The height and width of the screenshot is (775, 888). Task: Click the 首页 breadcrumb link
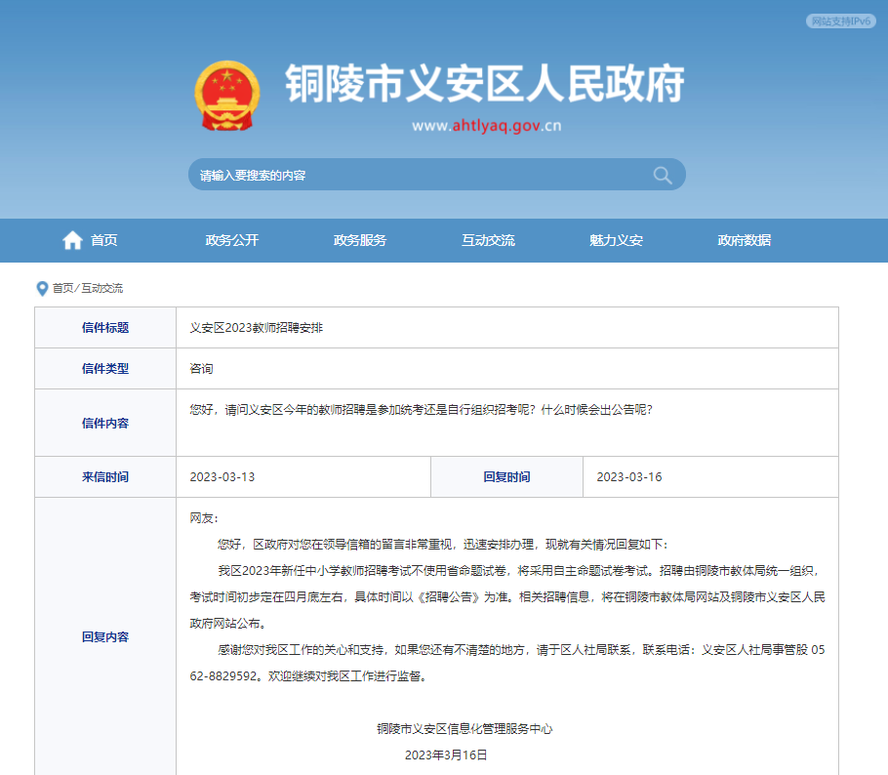click(62, 289)
